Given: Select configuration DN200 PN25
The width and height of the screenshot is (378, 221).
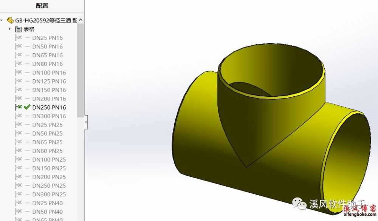Looking at the screenshot, I should click(49, 177).
